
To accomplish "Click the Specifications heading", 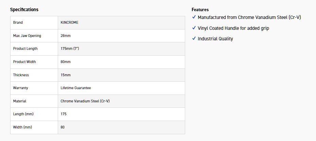I will 24,9.
